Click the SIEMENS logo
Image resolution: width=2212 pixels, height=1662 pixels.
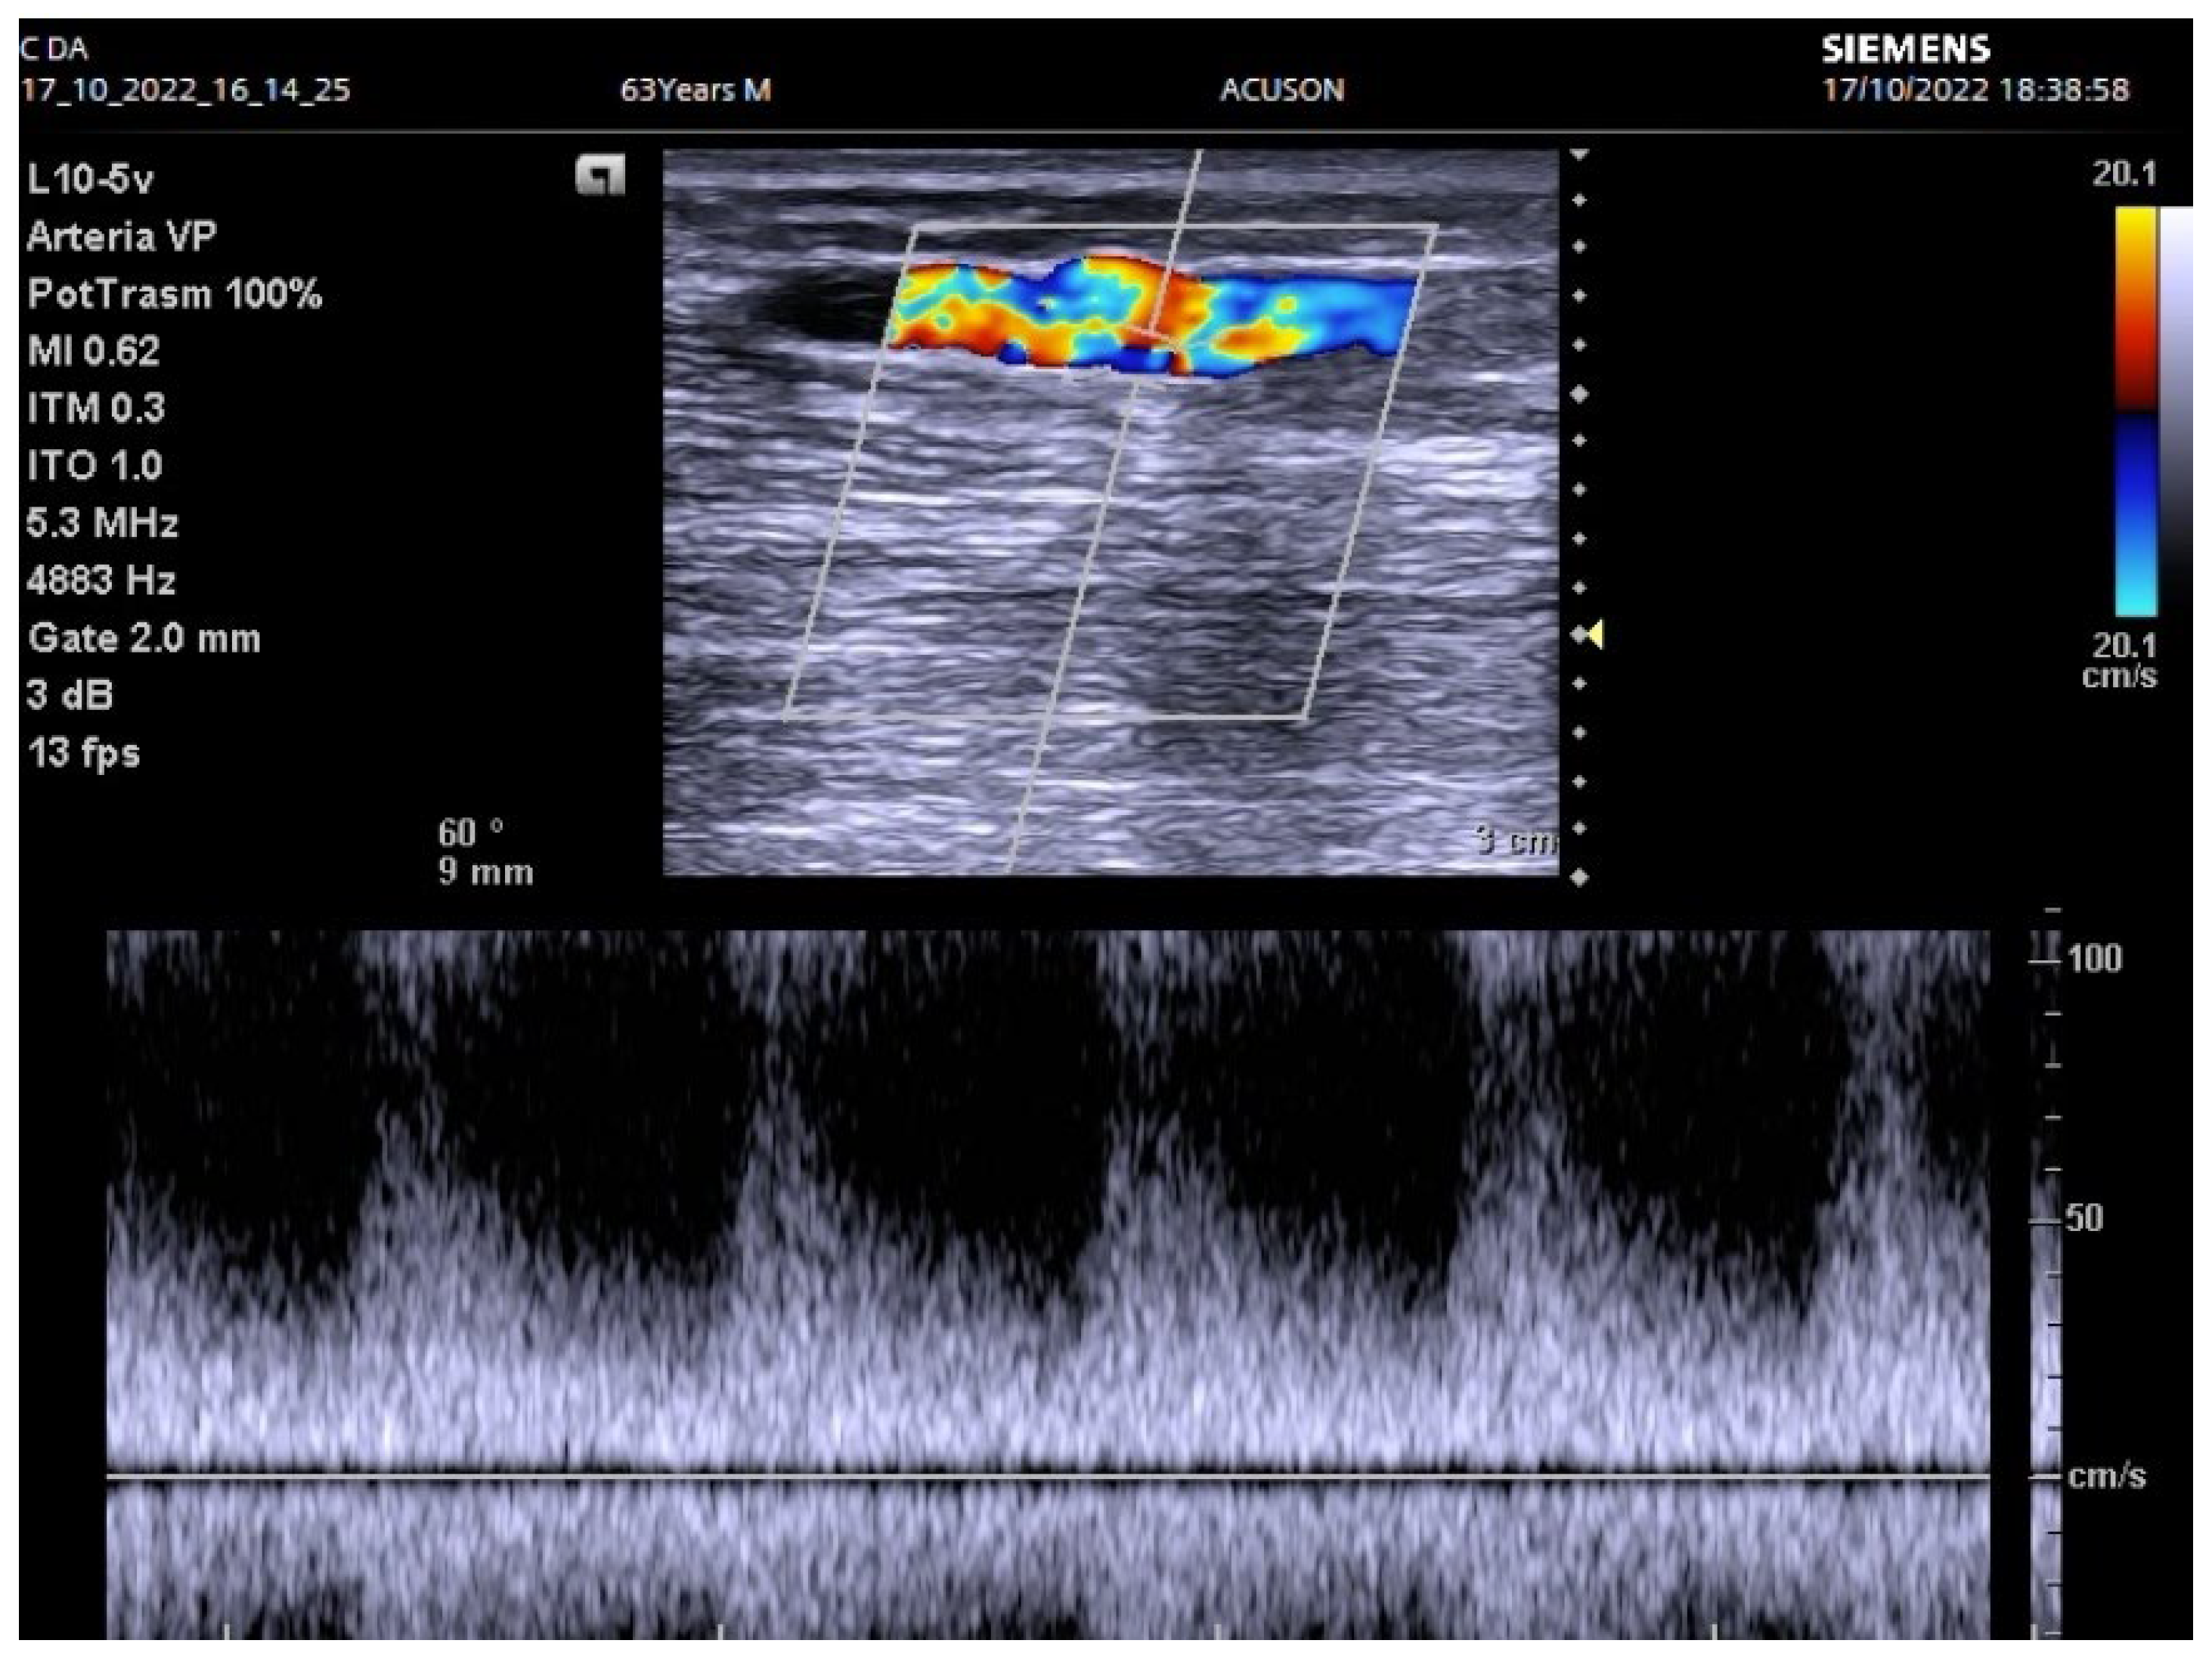[1905, 49]
